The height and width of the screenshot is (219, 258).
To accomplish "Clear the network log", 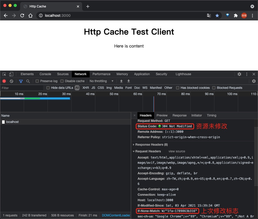I will (11, 81).
